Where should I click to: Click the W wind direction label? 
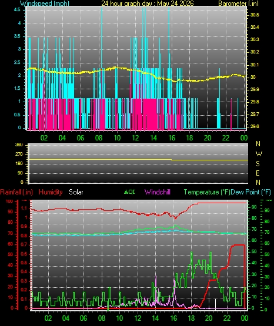[259, 154]
